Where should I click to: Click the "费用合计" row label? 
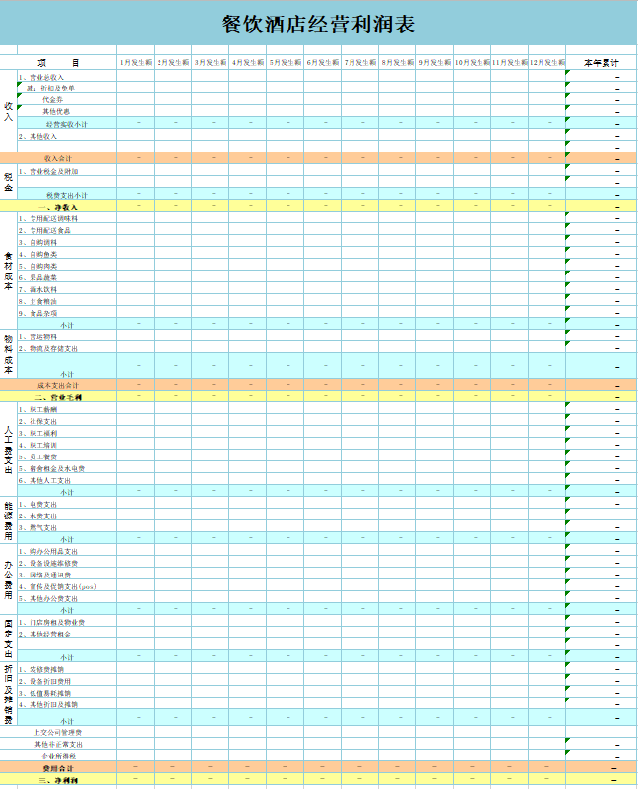pos(58,769)
